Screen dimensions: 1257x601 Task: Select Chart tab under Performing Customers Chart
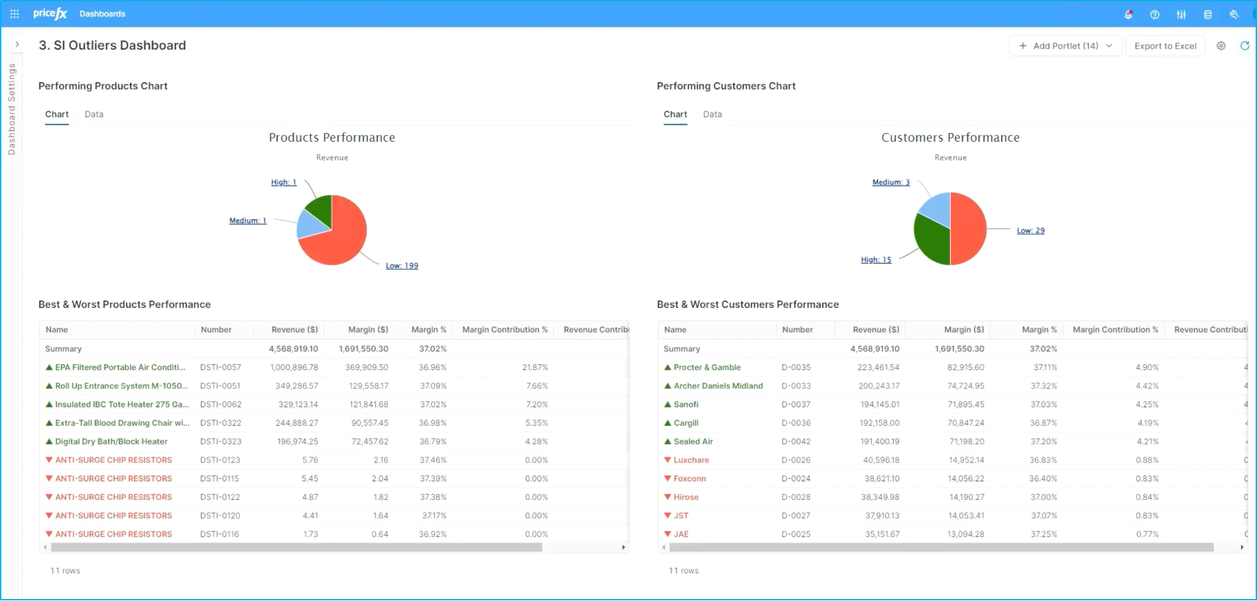click(x=675, y=114)
